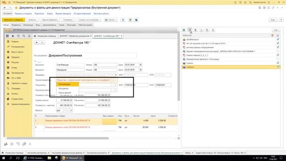
Task: Open the history clock icon in top bar
Action: (240, 2)
